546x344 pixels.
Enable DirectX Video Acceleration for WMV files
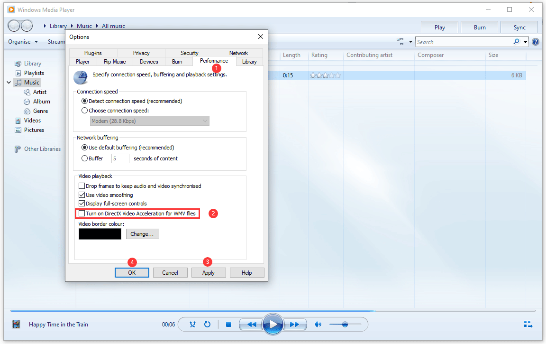click(82, 214)
